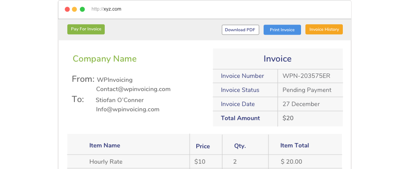Click the Invoice Status label

240,90
